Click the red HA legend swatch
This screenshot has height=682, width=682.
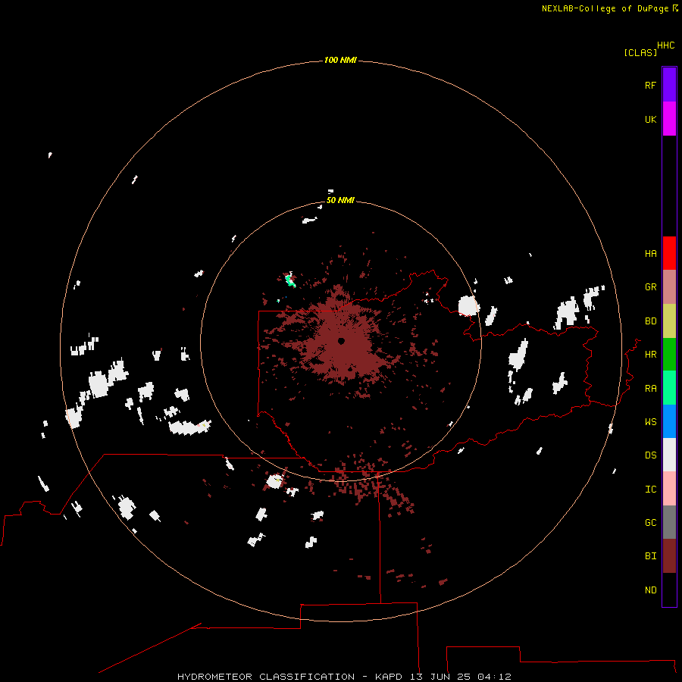coord(669,253)
